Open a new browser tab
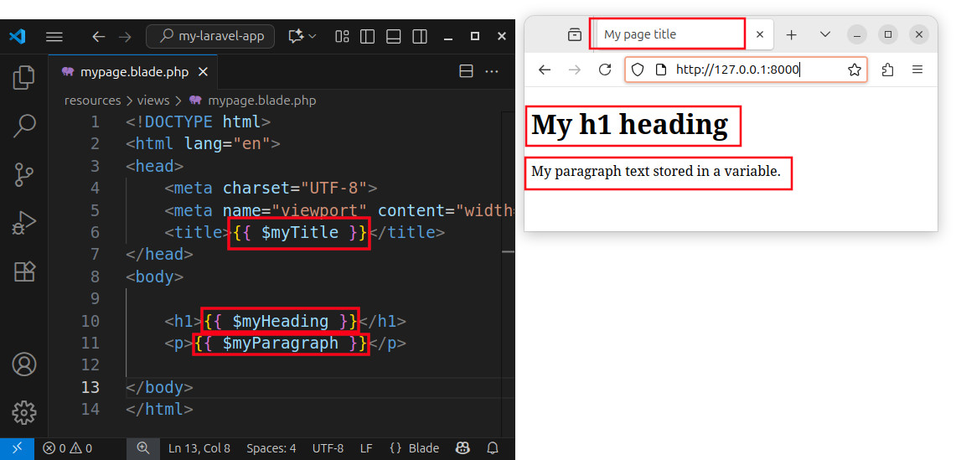956x460 pixels. [792, 35]
